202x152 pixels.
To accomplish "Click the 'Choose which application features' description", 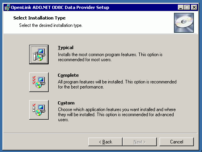I will coord(117,115).
